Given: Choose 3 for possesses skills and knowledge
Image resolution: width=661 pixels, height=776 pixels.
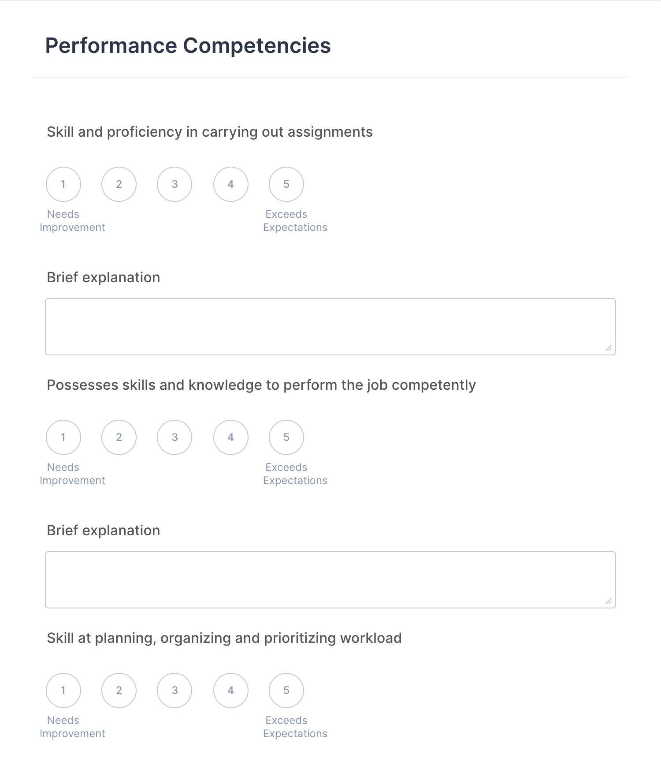Looking at the screenshot, I should pyautogui.click(x=175, y=437).
